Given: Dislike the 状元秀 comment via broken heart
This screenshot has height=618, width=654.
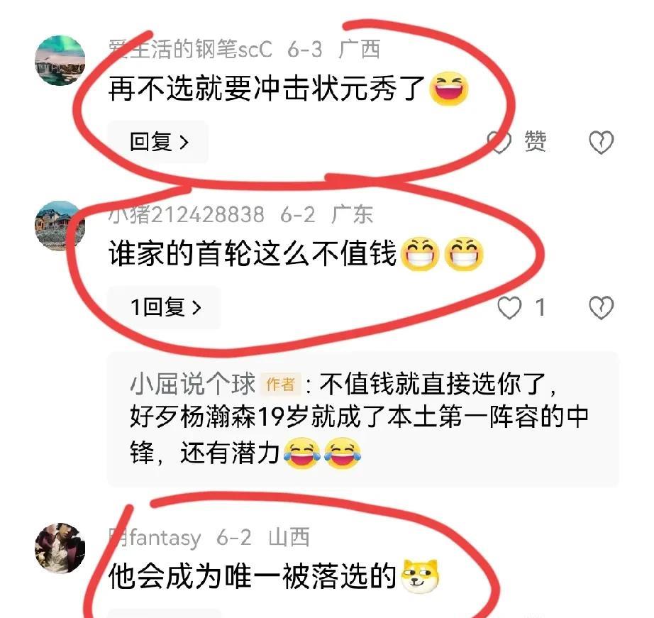Looking at the screenshot, I should click(x=601, y=142).
